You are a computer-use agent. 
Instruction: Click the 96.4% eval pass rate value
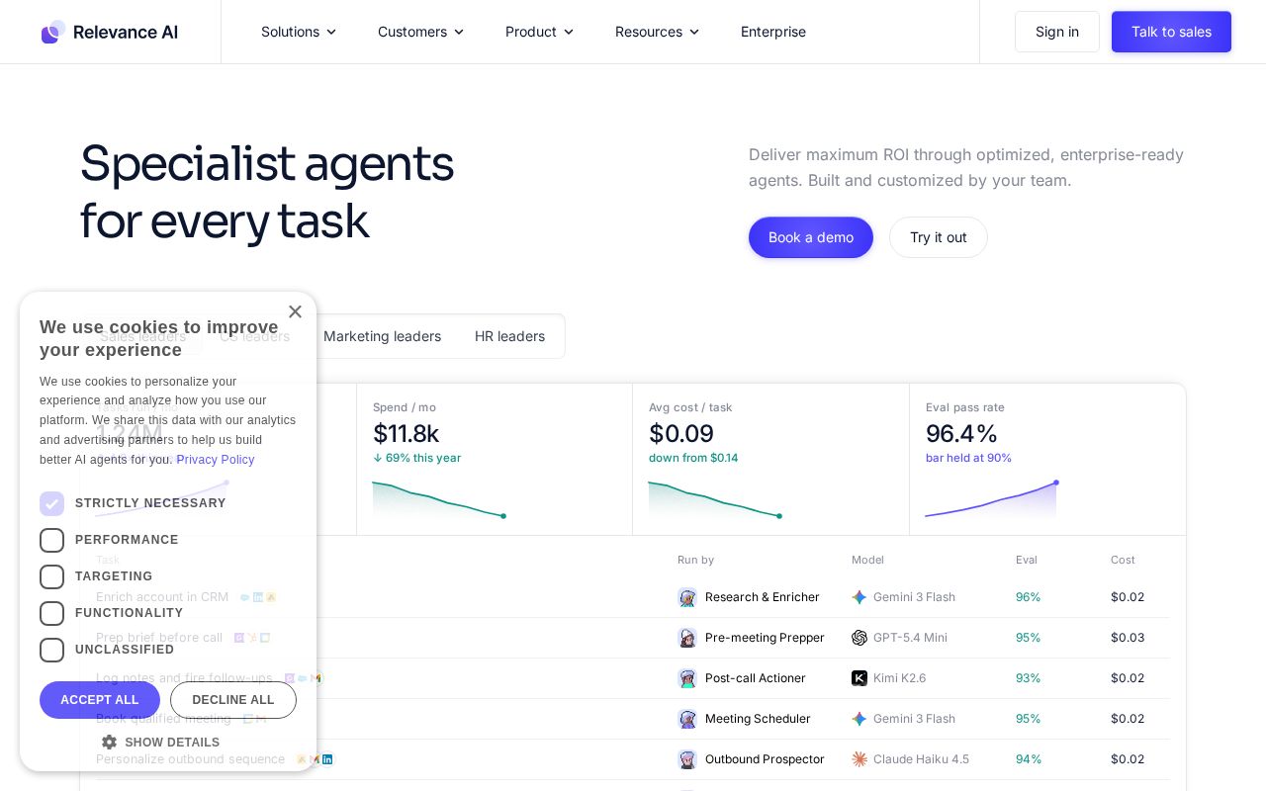coord(961,433)
